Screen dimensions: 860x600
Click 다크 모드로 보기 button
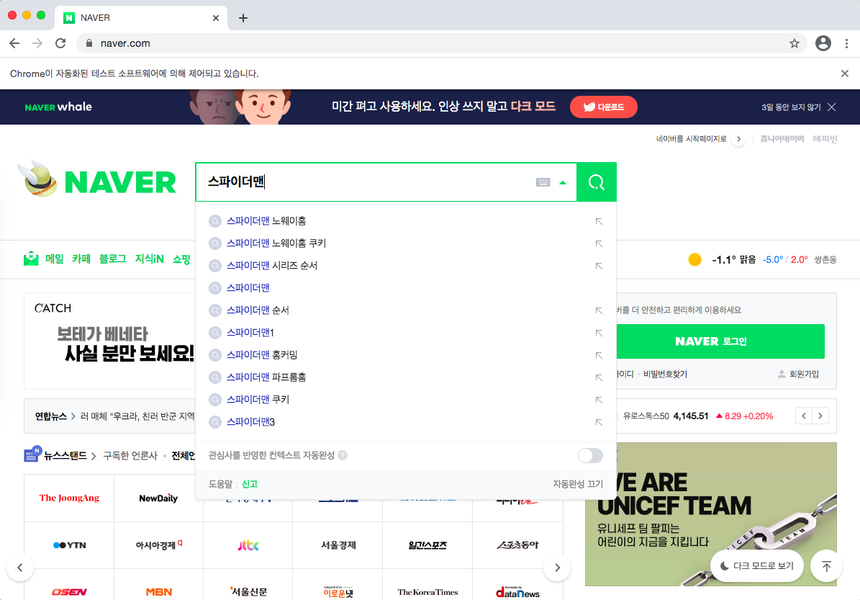pyautogui.click(x=757, y=566)
